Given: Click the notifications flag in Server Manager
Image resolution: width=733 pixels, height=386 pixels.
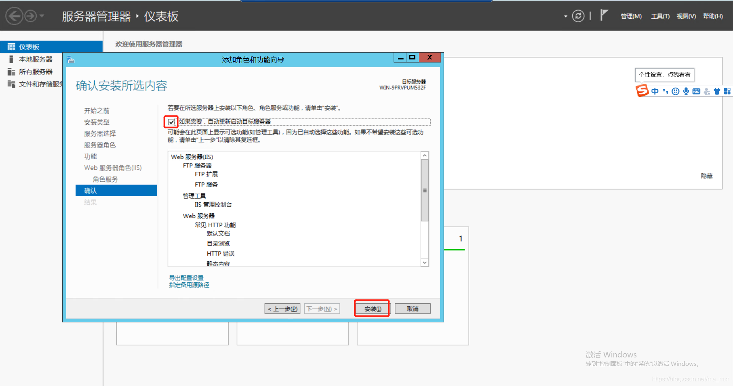Looking at the screenshot, I should point(604,15).
